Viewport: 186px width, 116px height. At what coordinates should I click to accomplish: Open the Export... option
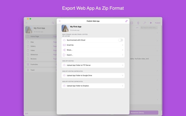point(93,55)
